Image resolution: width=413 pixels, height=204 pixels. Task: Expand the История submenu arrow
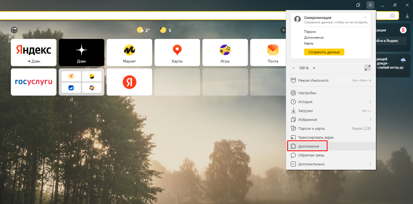click(x=370, y=102)
